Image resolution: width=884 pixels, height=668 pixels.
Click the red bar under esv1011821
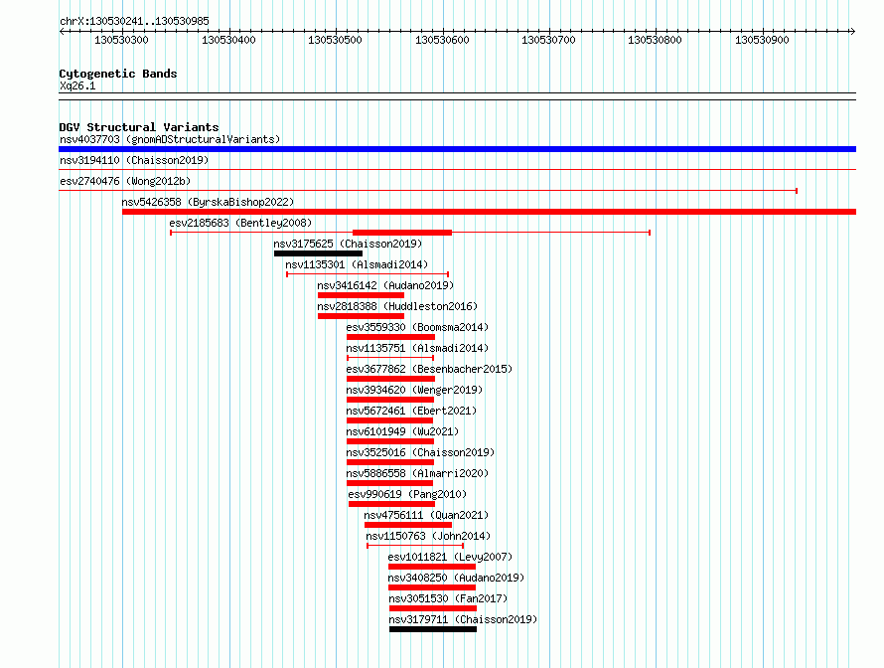pyautogui.click(x=432, y=567)
